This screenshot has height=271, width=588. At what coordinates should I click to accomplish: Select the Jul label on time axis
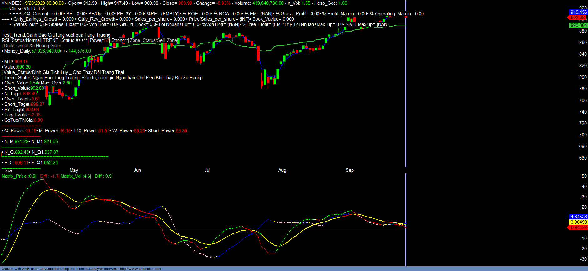(207, 170)
